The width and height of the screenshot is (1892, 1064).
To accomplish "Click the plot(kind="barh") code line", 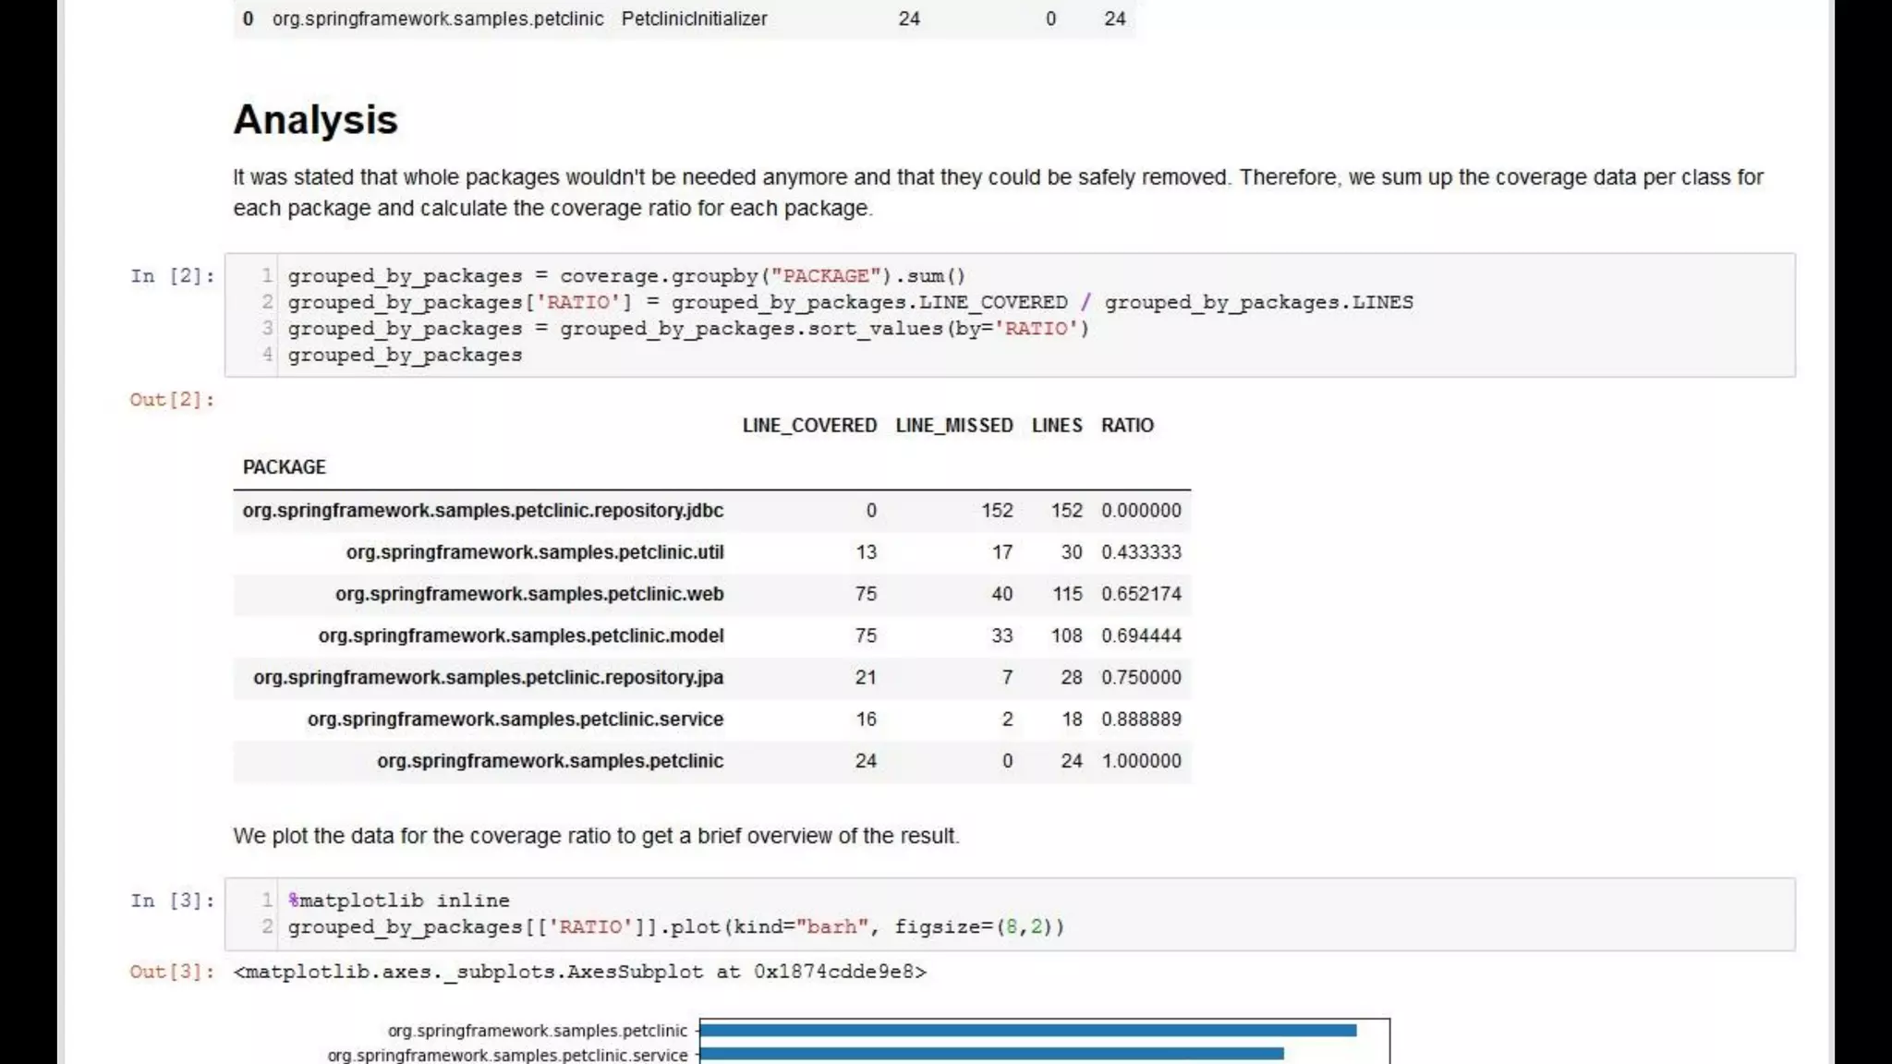I will (x=675, y=927).
